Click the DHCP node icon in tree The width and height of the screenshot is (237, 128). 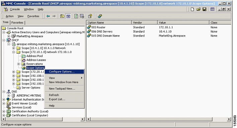coord(9,40)
